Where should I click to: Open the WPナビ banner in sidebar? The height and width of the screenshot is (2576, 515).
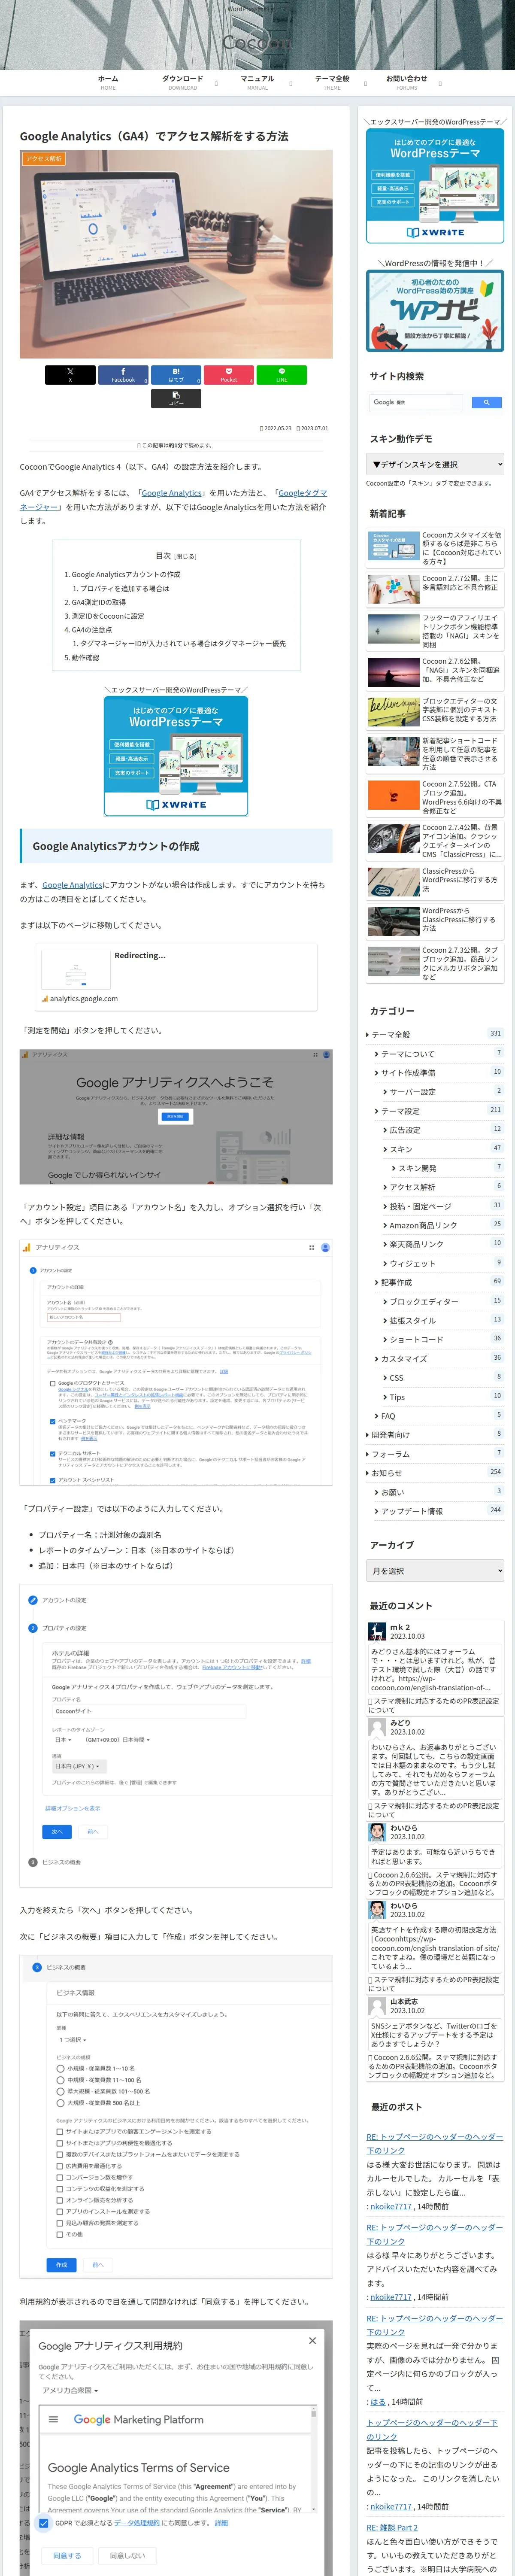point(435,310)
